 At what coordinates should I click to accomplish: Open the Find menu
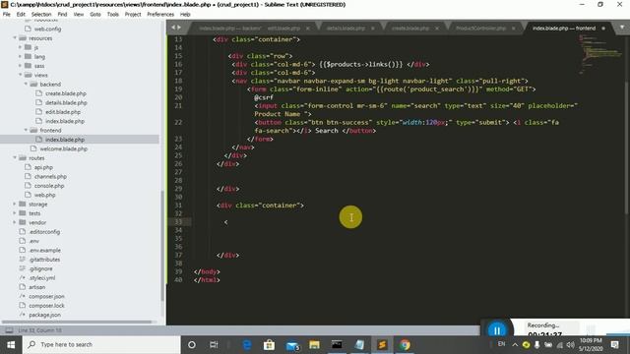click(62, 14)
